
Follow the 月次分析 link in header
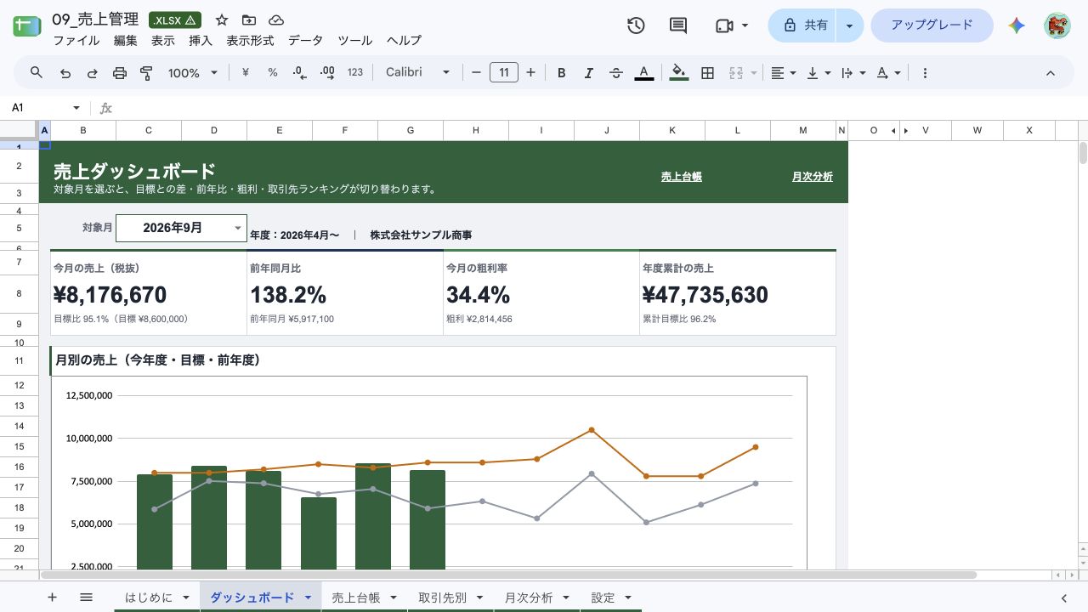(x=813, y=177)
